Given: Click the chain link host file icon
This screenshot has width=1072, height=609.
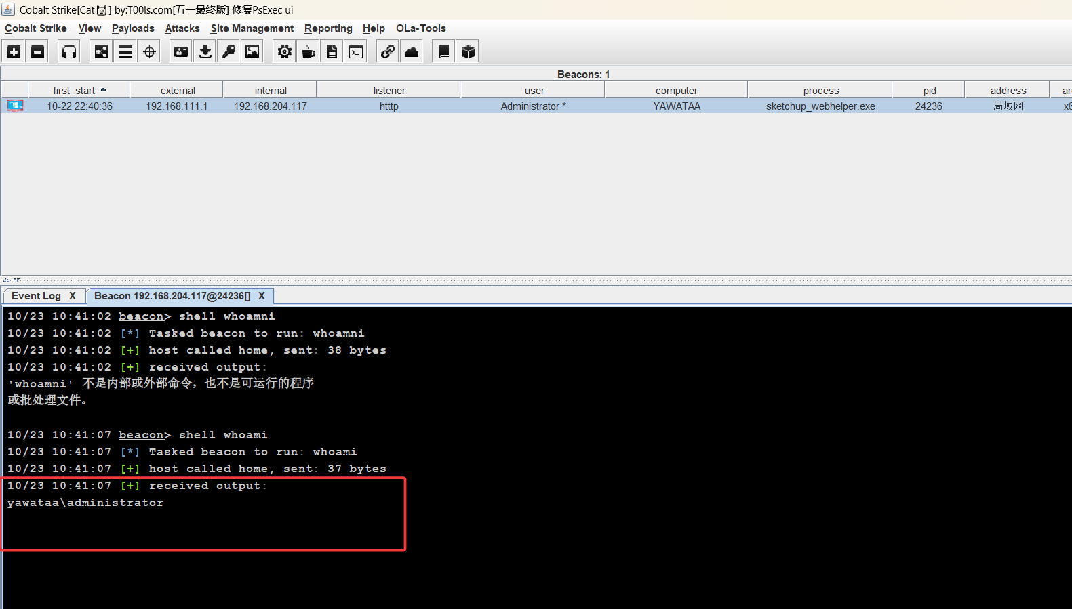Looking at the screenshot, I should coord(388,51).
